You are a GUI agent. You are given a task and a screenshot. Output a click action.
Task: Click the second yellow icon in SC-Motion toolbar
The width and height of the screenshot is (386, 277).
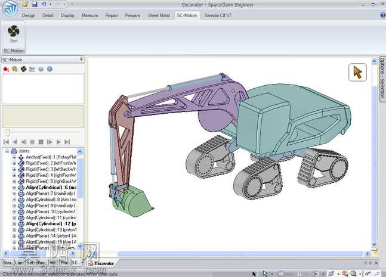pos(15,69)
